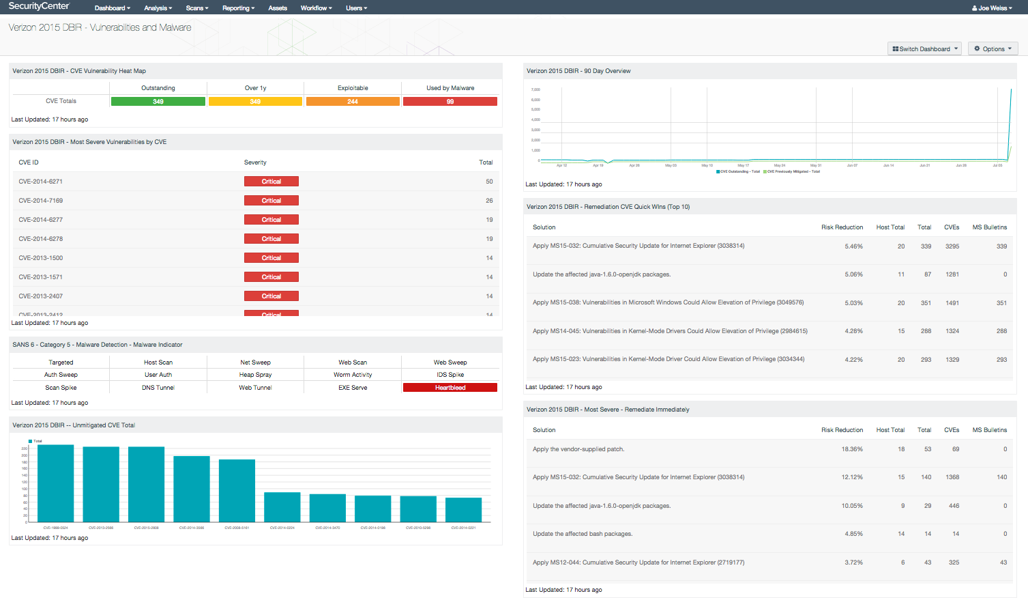Image resolution: width=1028 pixels, height=598 pixels.
Task: Open the Workflow dropdown menu
Action: click(315, 8)
